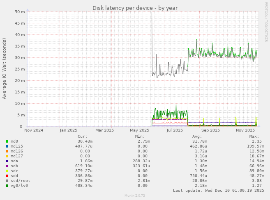This screenshot has width=270, height=200.
Task: Click the sdd red legend swatch
Action: (7, 176)
